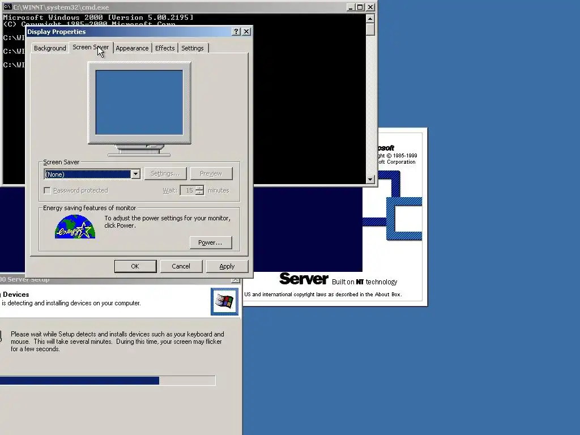Click the "Server" logo text on splash
The width and height of the screenshot is (580, 435).
point(304,279)
